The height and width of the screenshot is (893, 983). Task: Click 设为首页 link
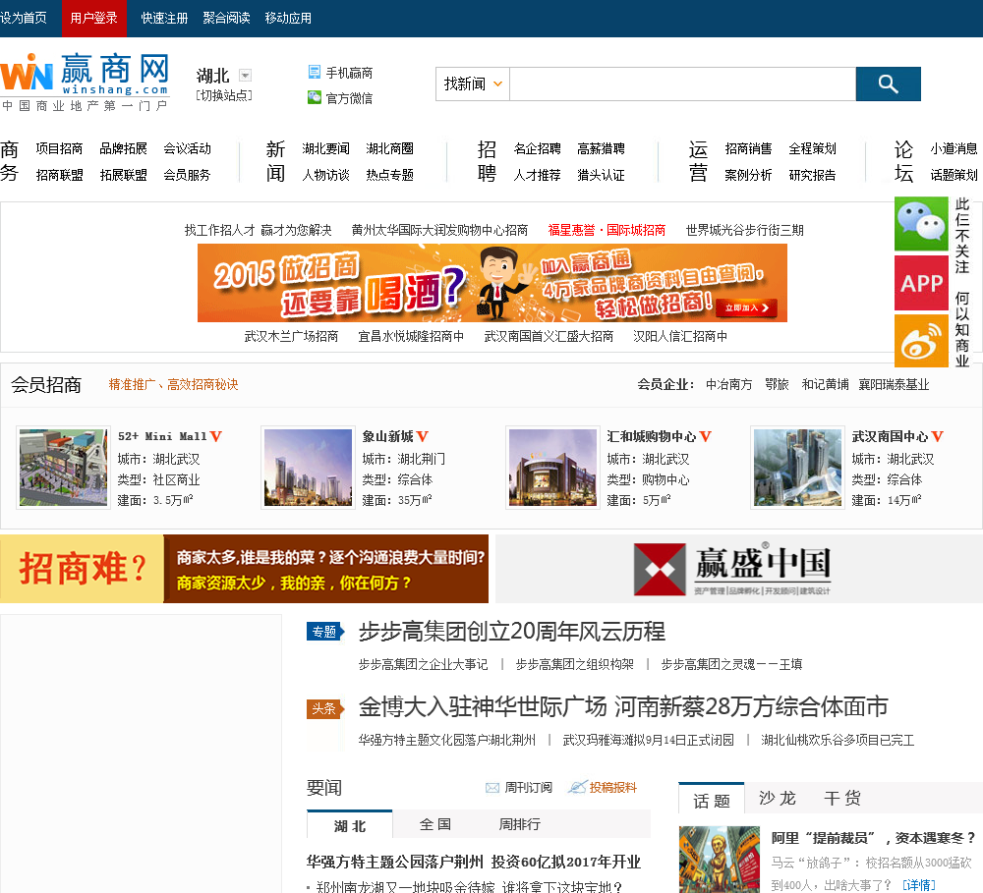tap(24, 18)
